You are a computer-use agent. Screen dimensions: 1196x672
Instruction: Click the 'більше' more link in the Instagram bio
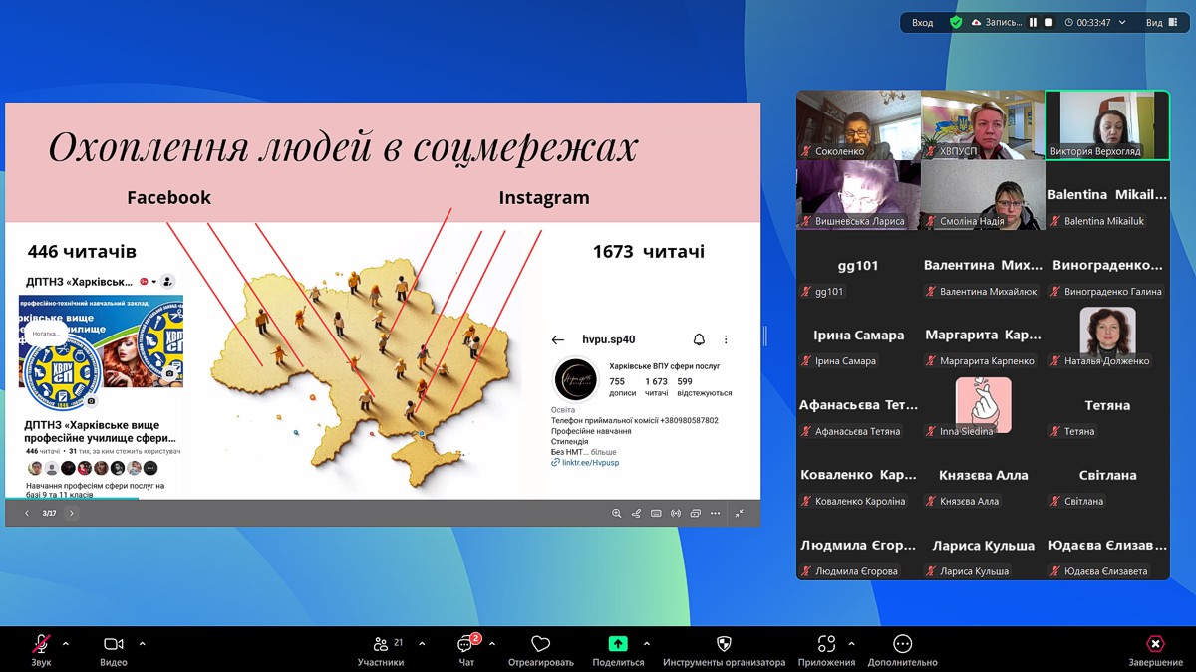coord(604,452)
